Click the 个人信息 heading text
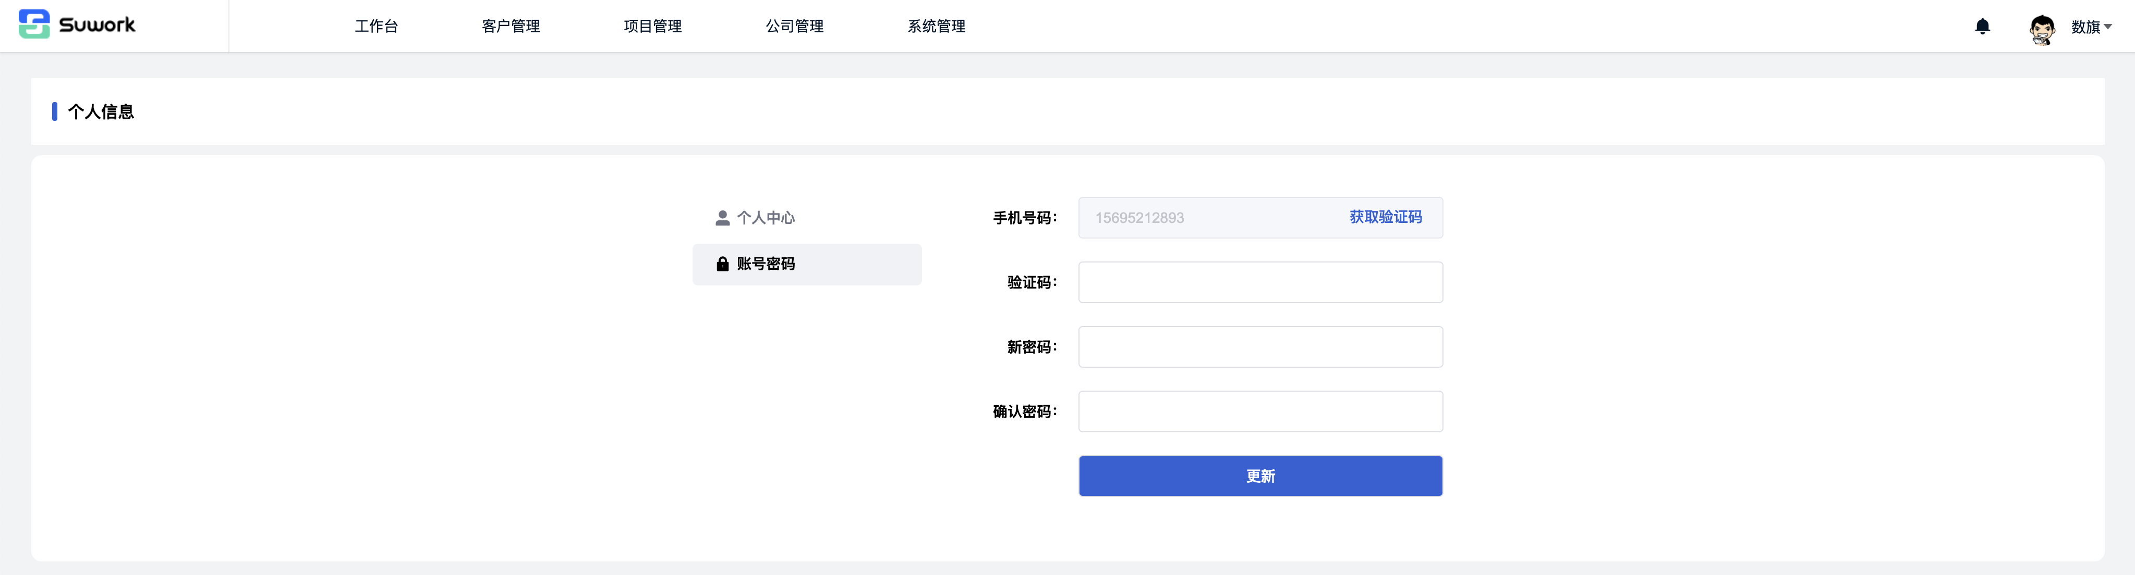Screen dimensions: 2135x575 (100, 111)
